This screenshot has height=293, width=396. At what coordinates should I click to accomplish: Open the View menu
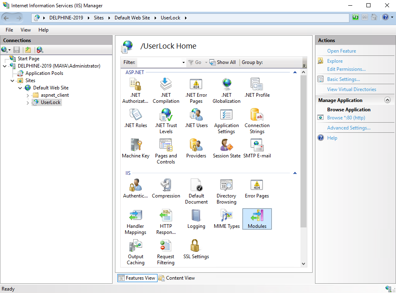[x=26, y=30]
